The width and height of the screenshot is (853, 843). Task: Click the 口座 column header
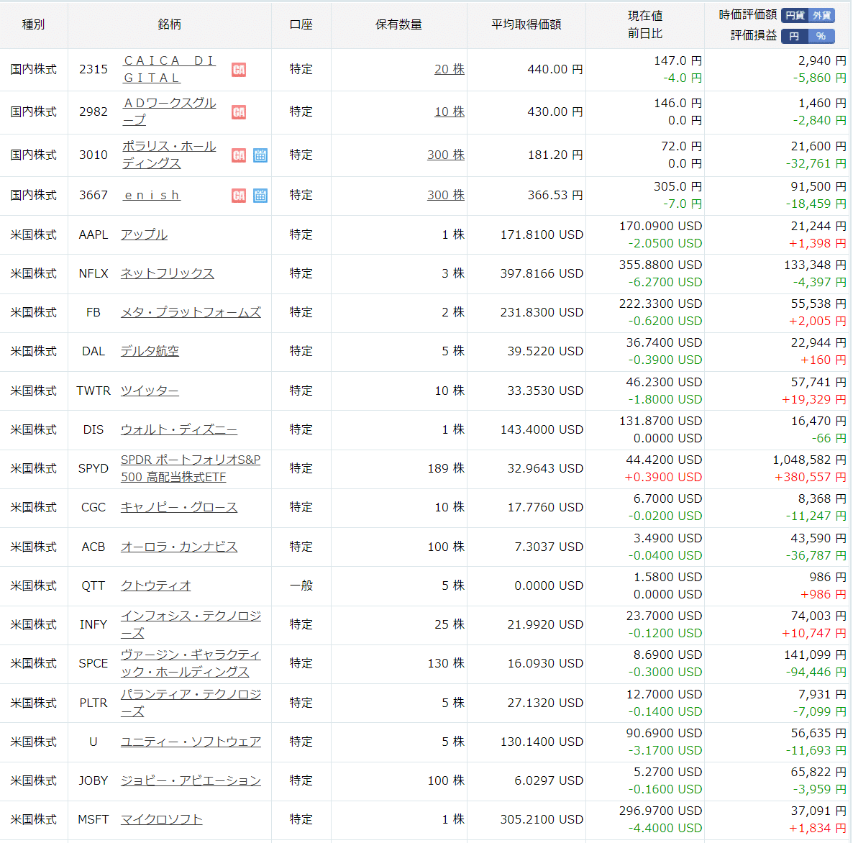pyautogui.click(x=301, y=24)
